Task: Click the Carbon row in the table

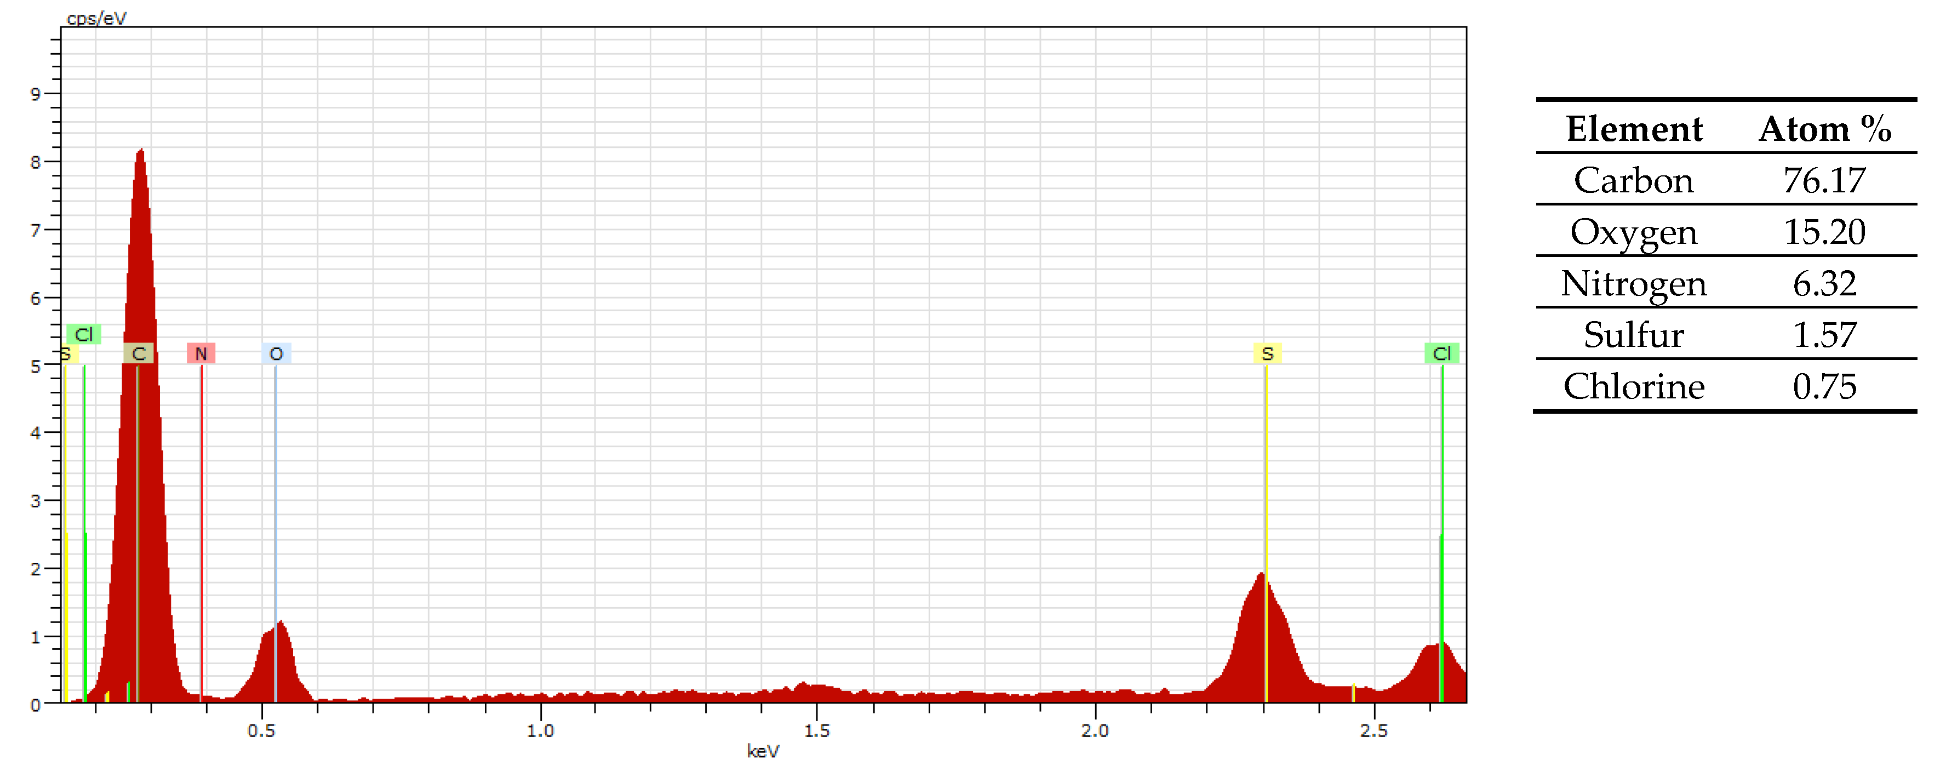Action: (1633, 181)
